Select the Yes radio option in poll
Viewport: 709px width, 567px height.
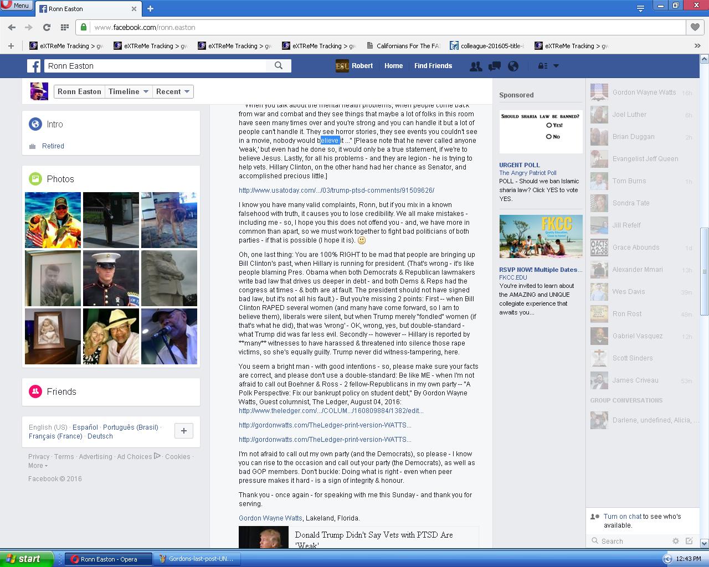tap(549, 125)
